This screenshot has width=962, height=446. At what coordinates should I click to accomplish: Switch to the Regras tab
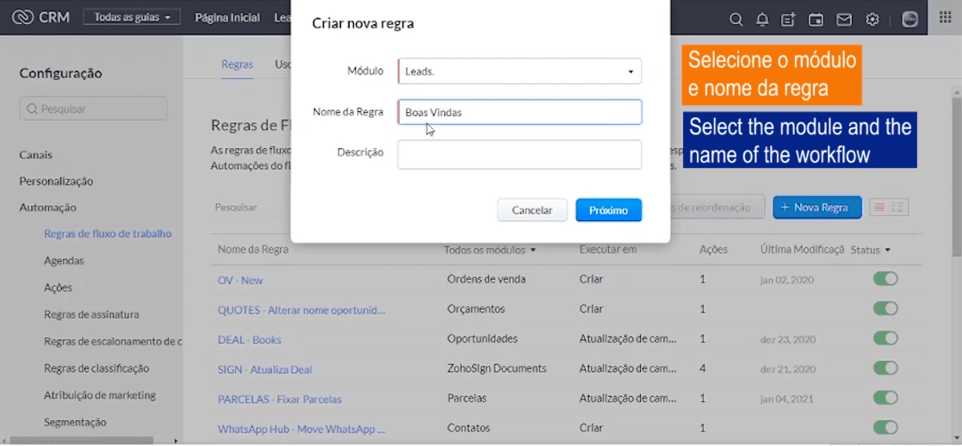[237, 65]
